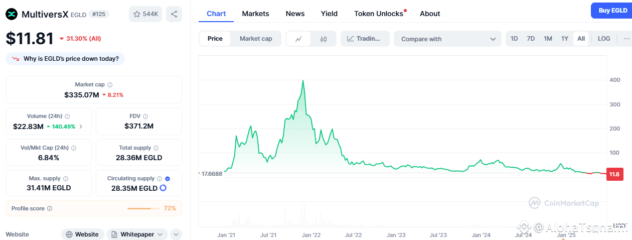
Task: Click the 17.6688 starting price label
Action: coord(212,174)
